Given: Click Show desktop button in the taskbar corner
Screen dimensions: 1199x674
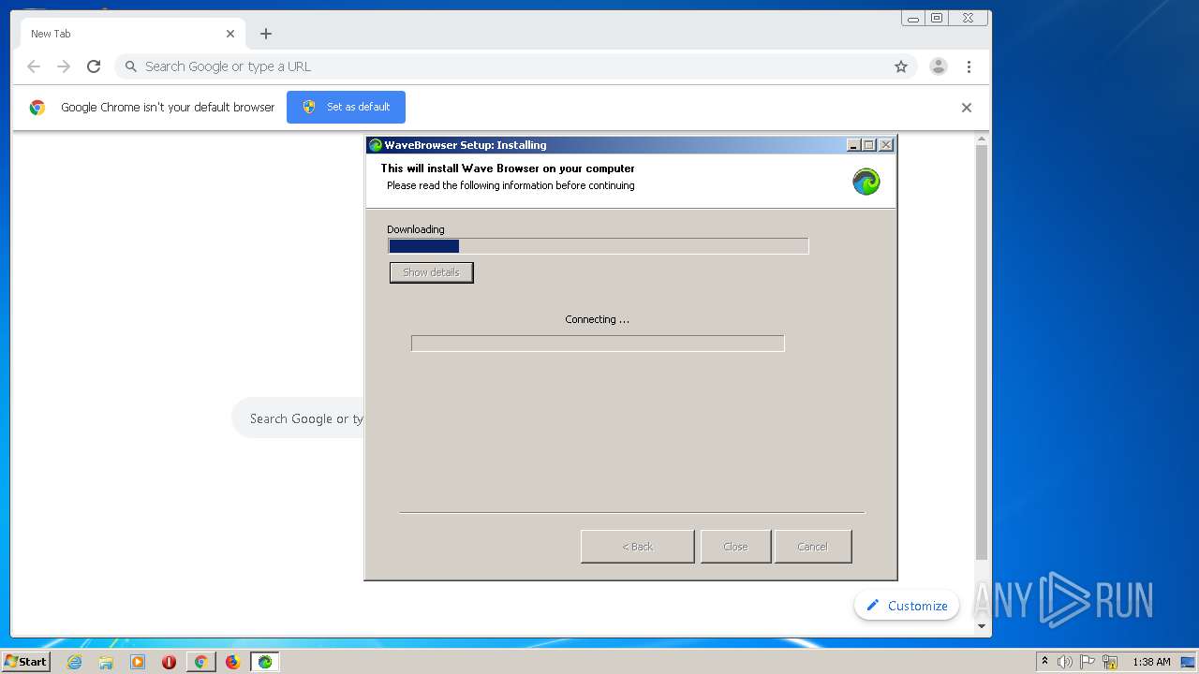Looking at the screenshot, I should pyautogui.click(x=1189, y=662).
